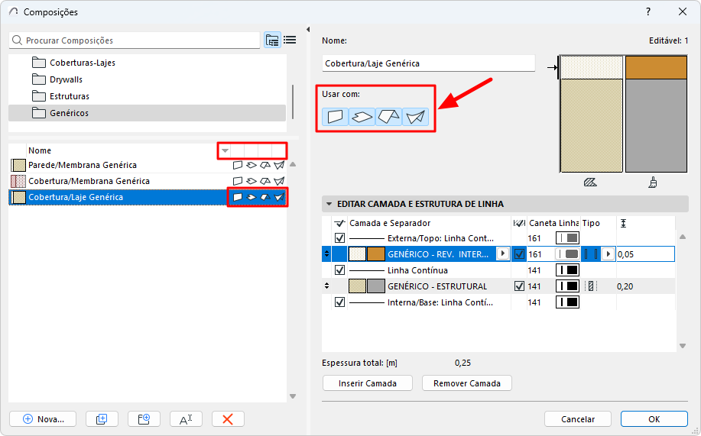Open line type for Linha Contínua row
Viewport: 701px width, 436px height.
[567, 270]
